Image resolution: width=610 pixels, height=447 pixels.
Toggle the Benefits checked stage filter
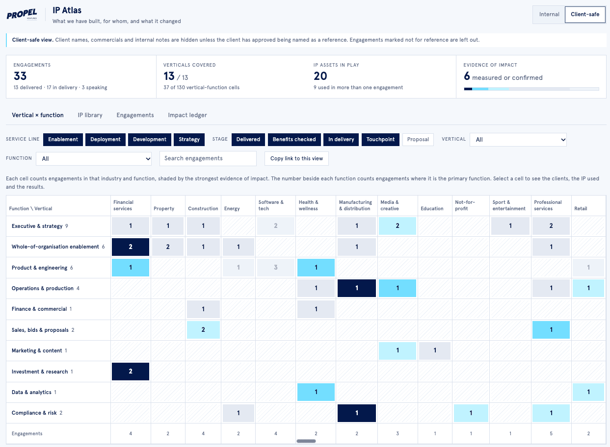[x=294, y=139]
